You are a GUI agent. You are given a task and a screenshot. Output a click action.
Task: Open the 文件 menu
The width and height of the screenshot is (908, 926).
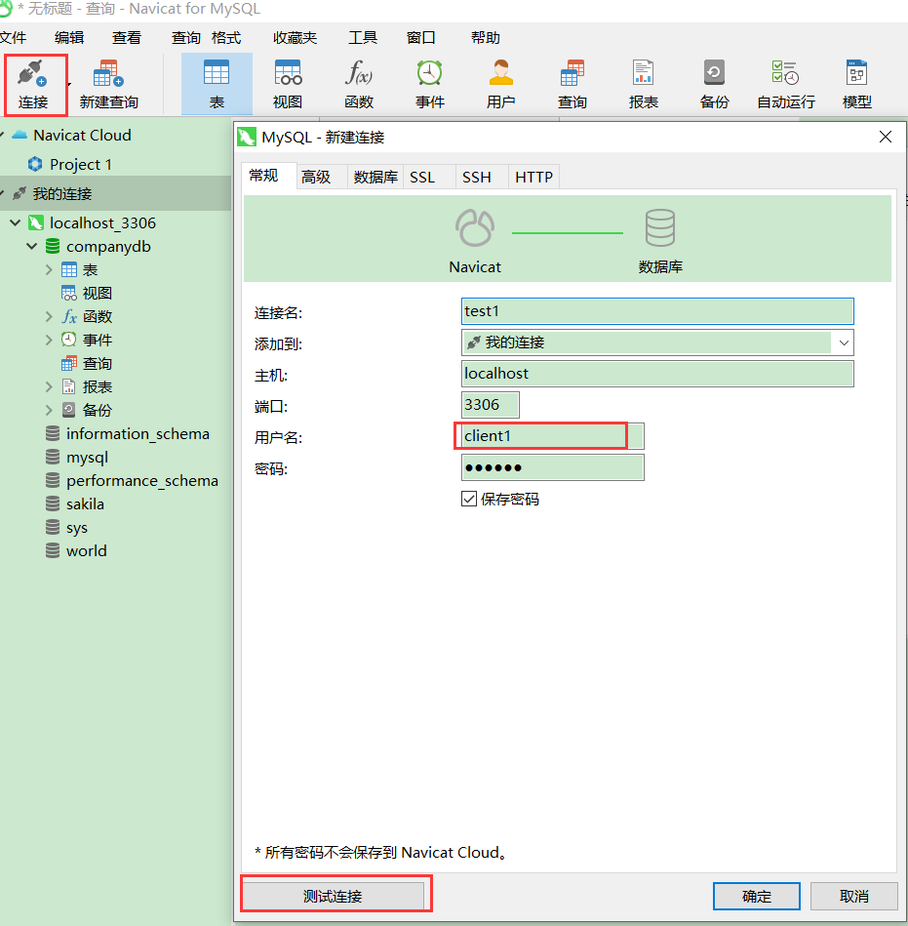tap(13, 38)
